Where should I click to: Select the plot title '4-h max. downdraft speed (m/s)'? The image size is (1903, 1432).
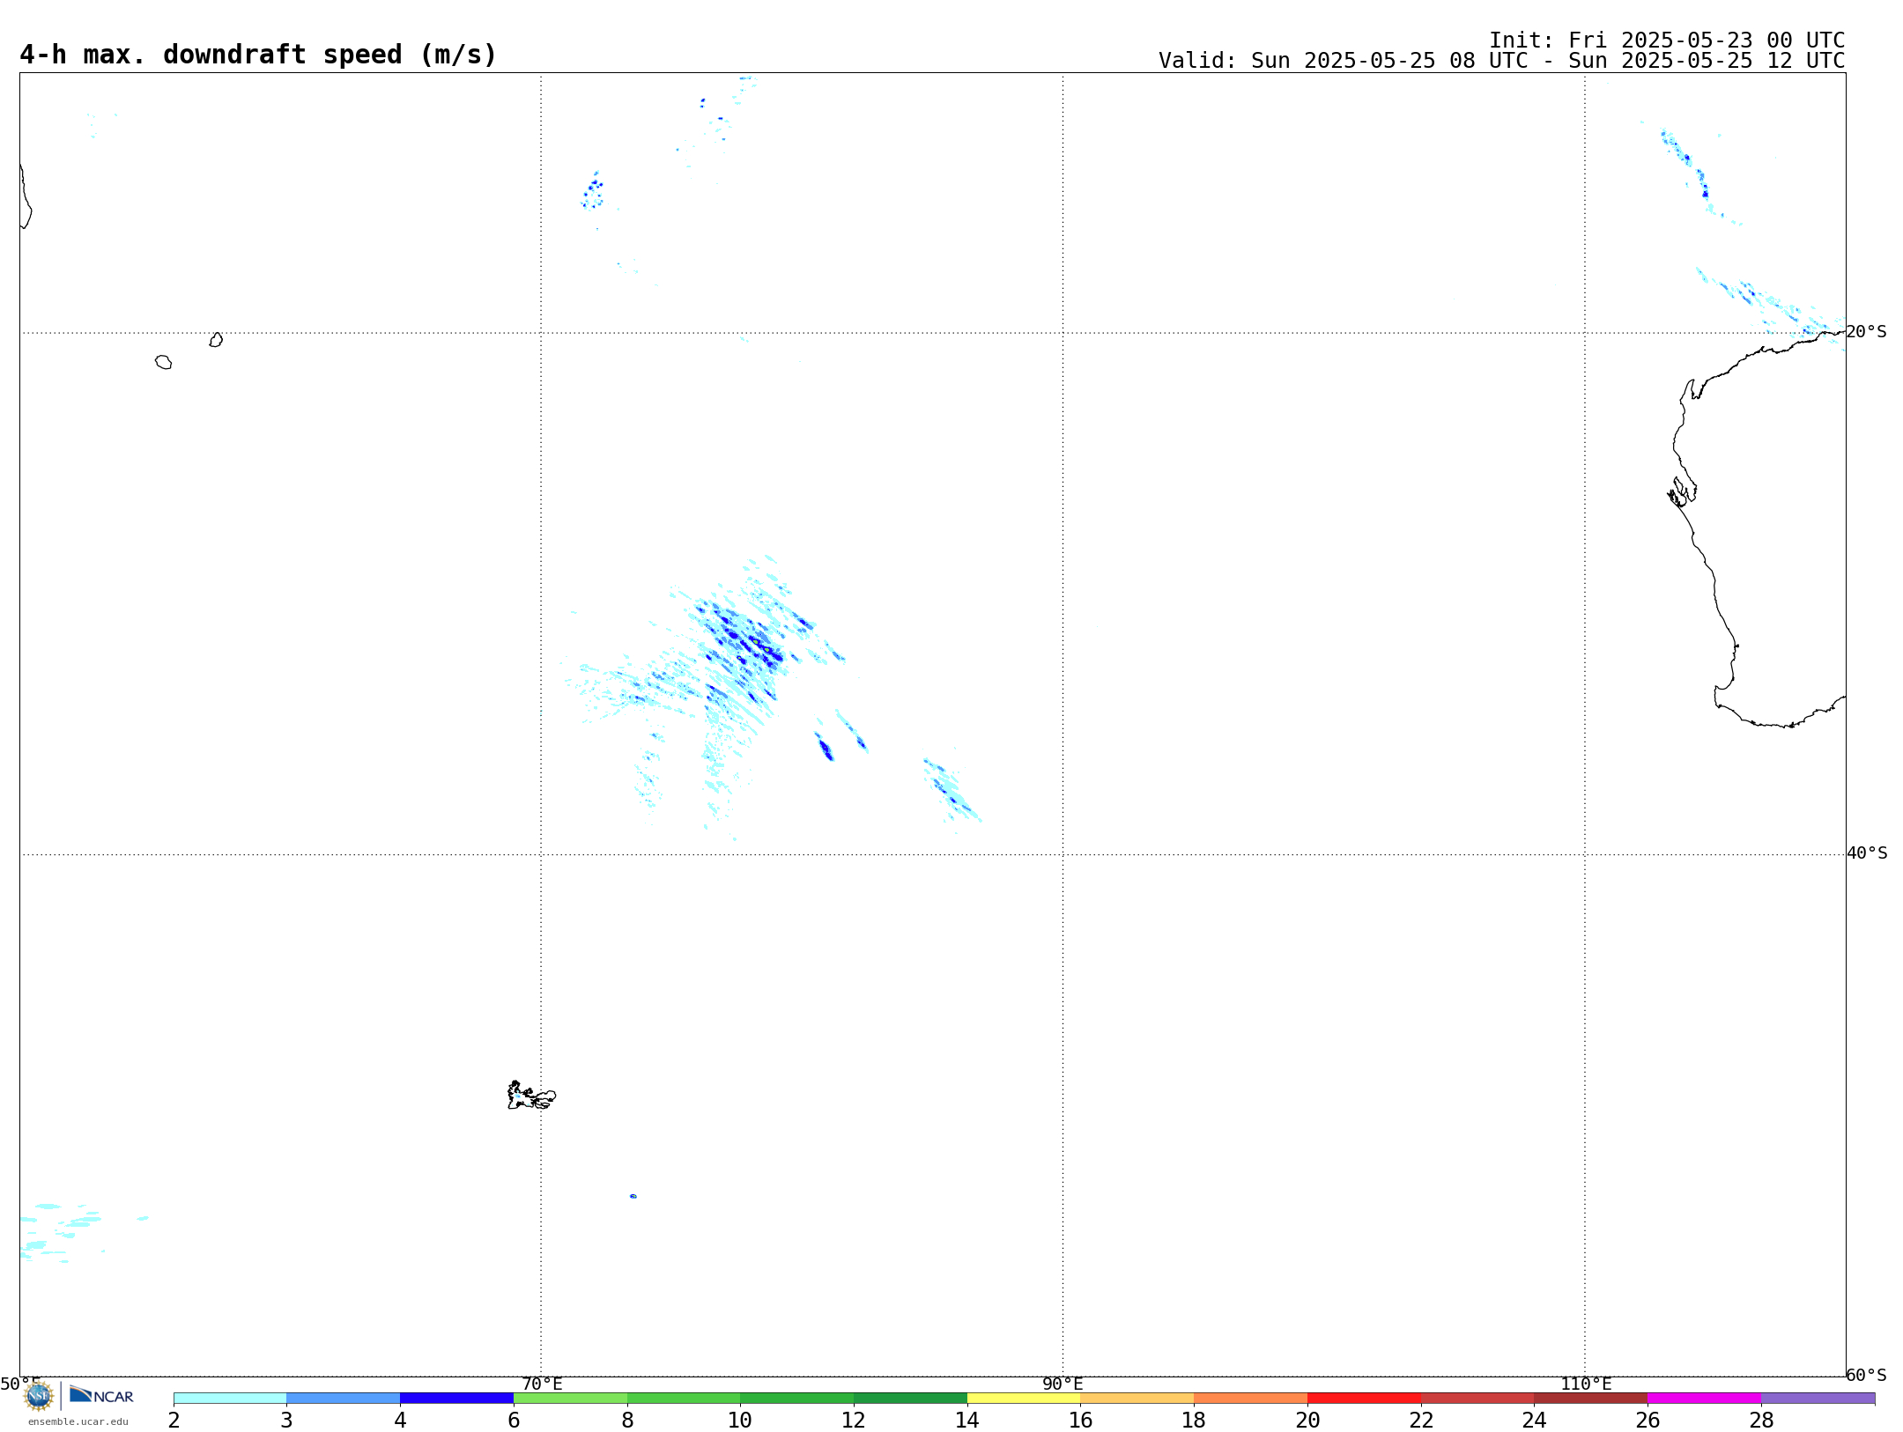[x=258, y=55]
